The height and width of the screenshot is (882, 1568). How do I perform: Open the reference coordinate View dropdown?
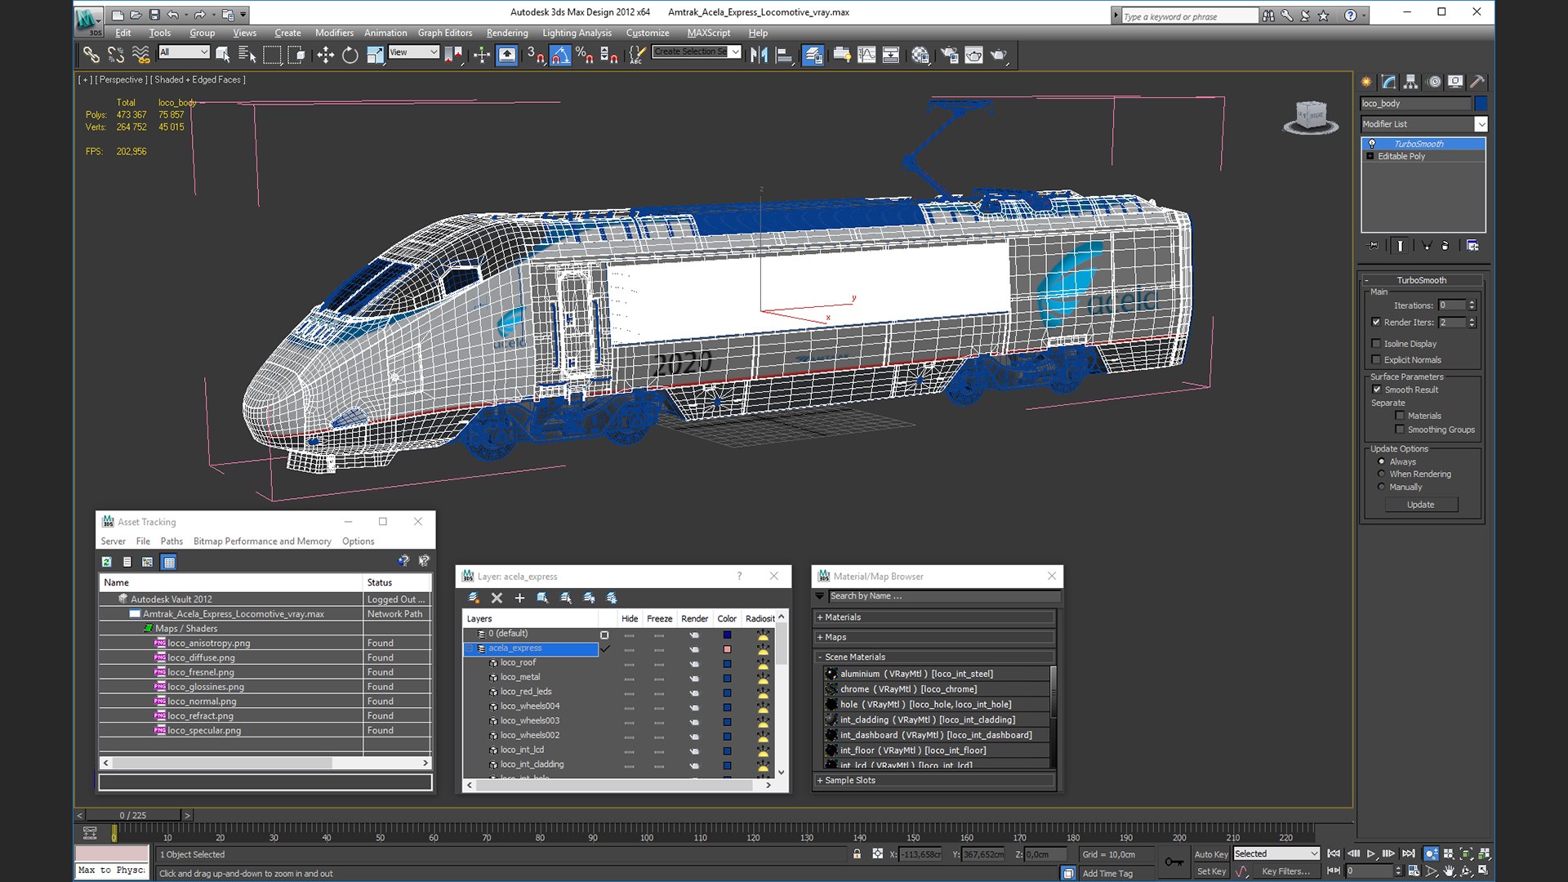(414, 51)
